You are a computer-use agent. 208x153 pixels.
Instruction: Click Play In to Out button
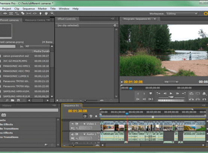tap(151, 99)
